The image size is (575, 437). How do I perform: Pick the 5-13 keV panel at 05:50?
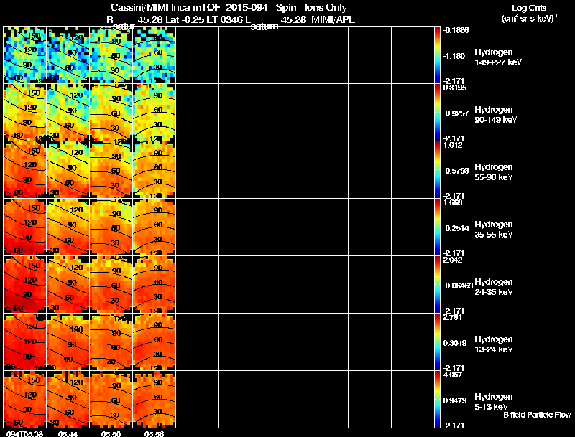[111, 400]
